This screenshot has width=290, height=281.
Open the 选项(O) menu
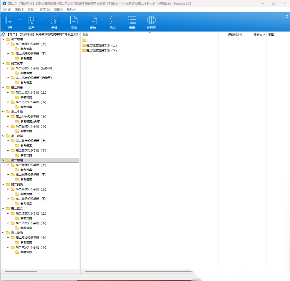(x=45, y=10)
